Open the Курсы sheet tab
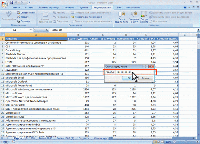Image resolution: width=200 pixels, height=144 pixels. click(x=18, y=138)
